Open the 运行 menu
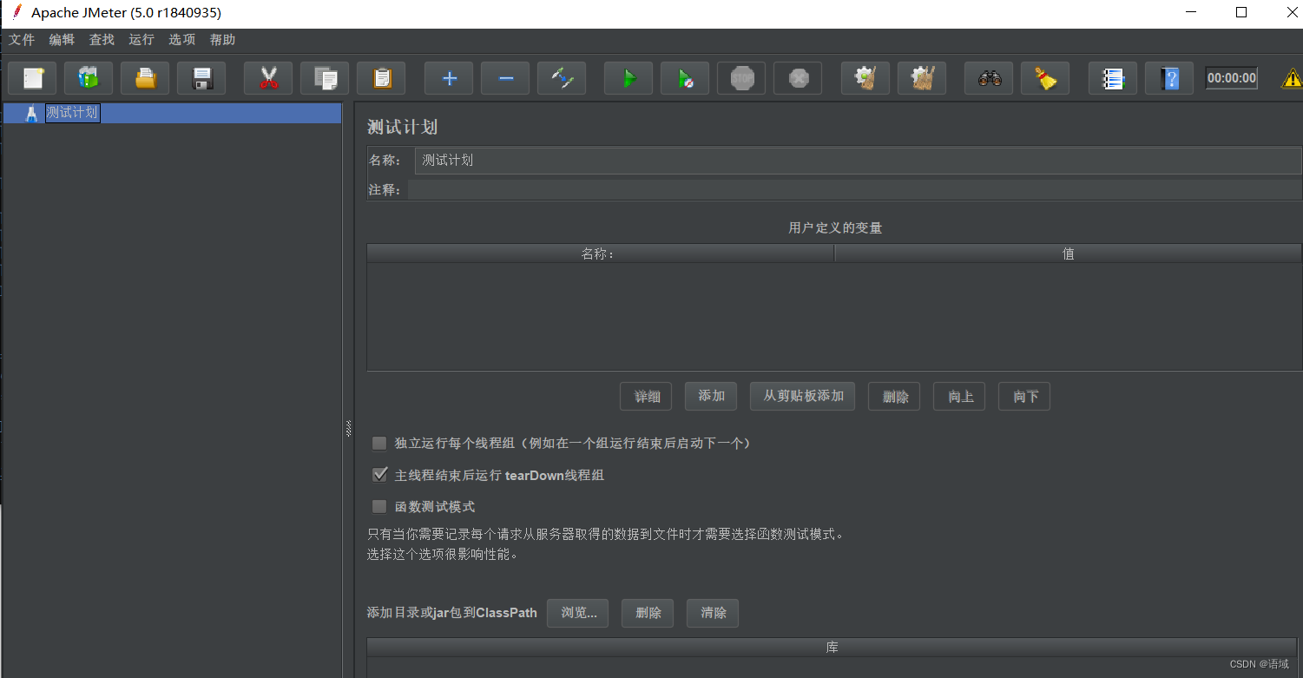This screenshot has height=678, width=1303. point(141,40)
